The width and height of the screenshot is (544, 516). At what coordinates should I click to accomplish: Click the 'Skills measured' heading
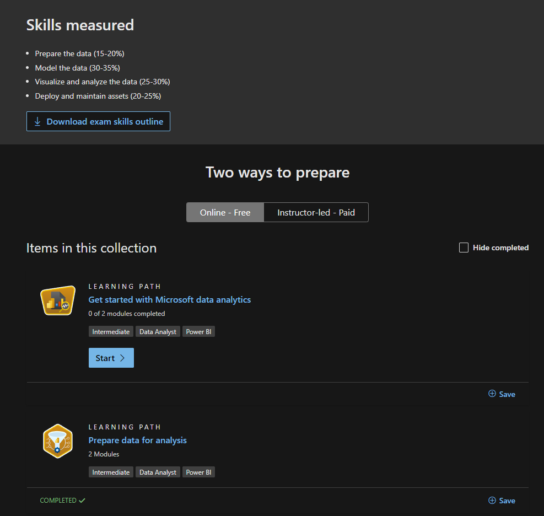80,25
